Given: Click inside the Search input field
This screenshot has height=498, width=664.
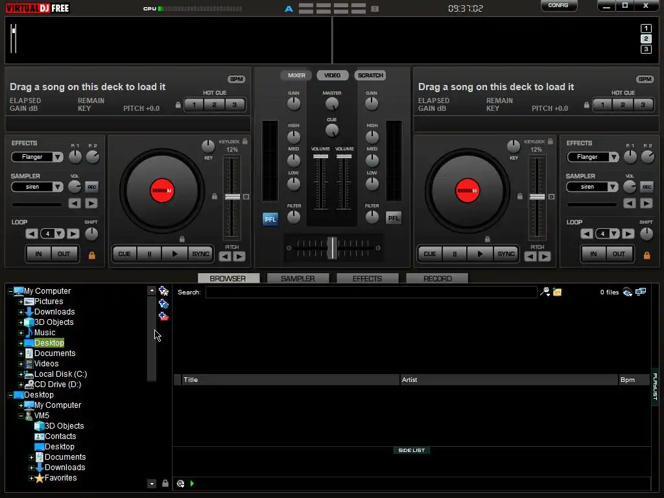Looking at the screenshot, I should (372, 292).
